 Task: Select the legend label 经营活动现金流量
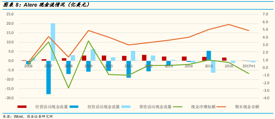tap(52, 107)
